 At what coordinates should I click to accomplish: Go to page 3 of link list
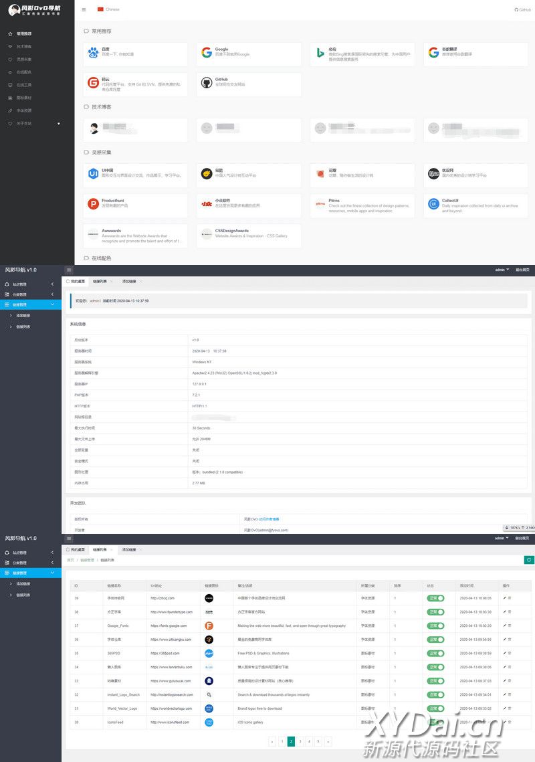click(300, 741)
